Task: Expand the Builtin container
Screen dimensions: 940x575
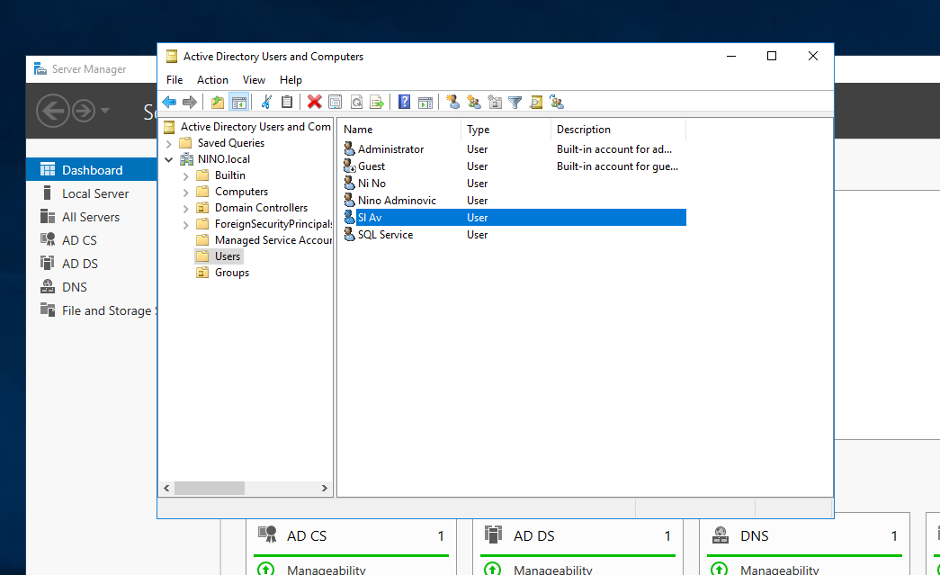Action: (186, 175)
